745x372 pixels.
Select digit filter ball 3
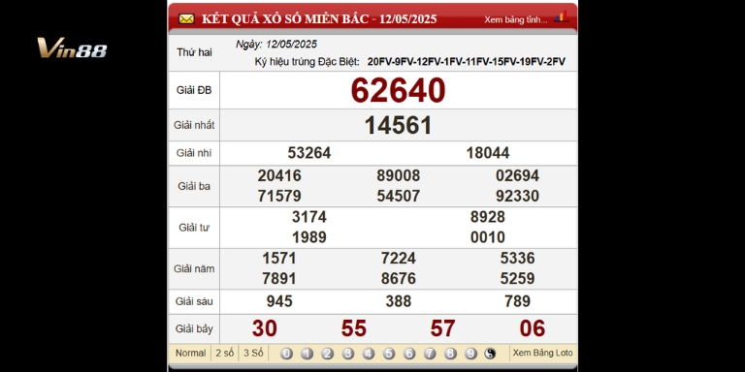[x=348, y=354]
